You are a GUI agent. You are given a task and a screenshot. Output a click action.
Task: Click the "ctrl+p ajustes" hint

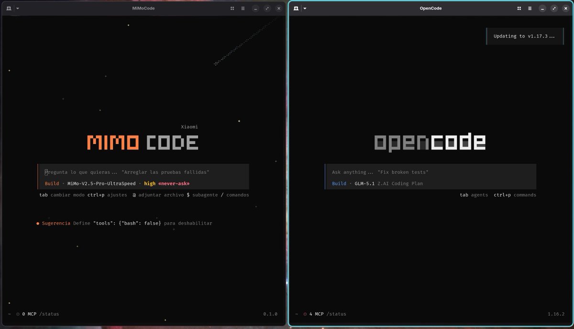click(107, 195)
